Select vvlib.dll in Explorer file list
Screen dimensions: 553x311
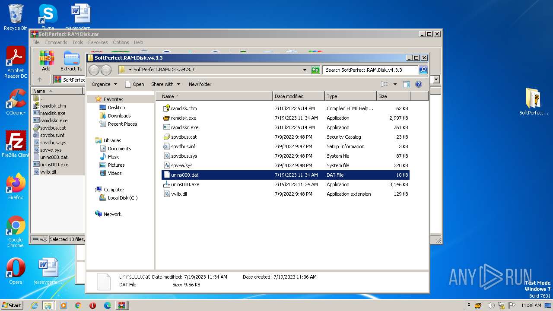click(x=285, y=194)
